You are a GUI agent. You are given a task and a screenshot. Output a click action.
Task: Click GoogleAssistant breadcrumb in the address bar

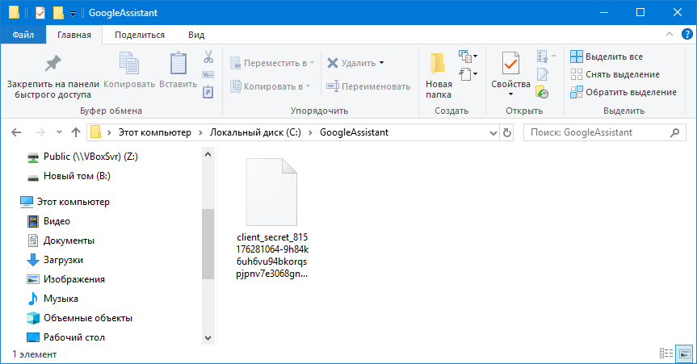(x=355, y=132)
